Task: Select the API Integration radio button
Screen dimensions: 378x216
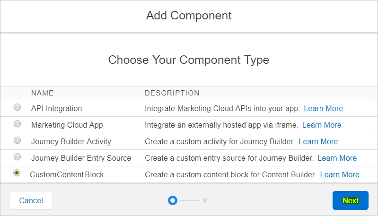Action: pos(17,107)
